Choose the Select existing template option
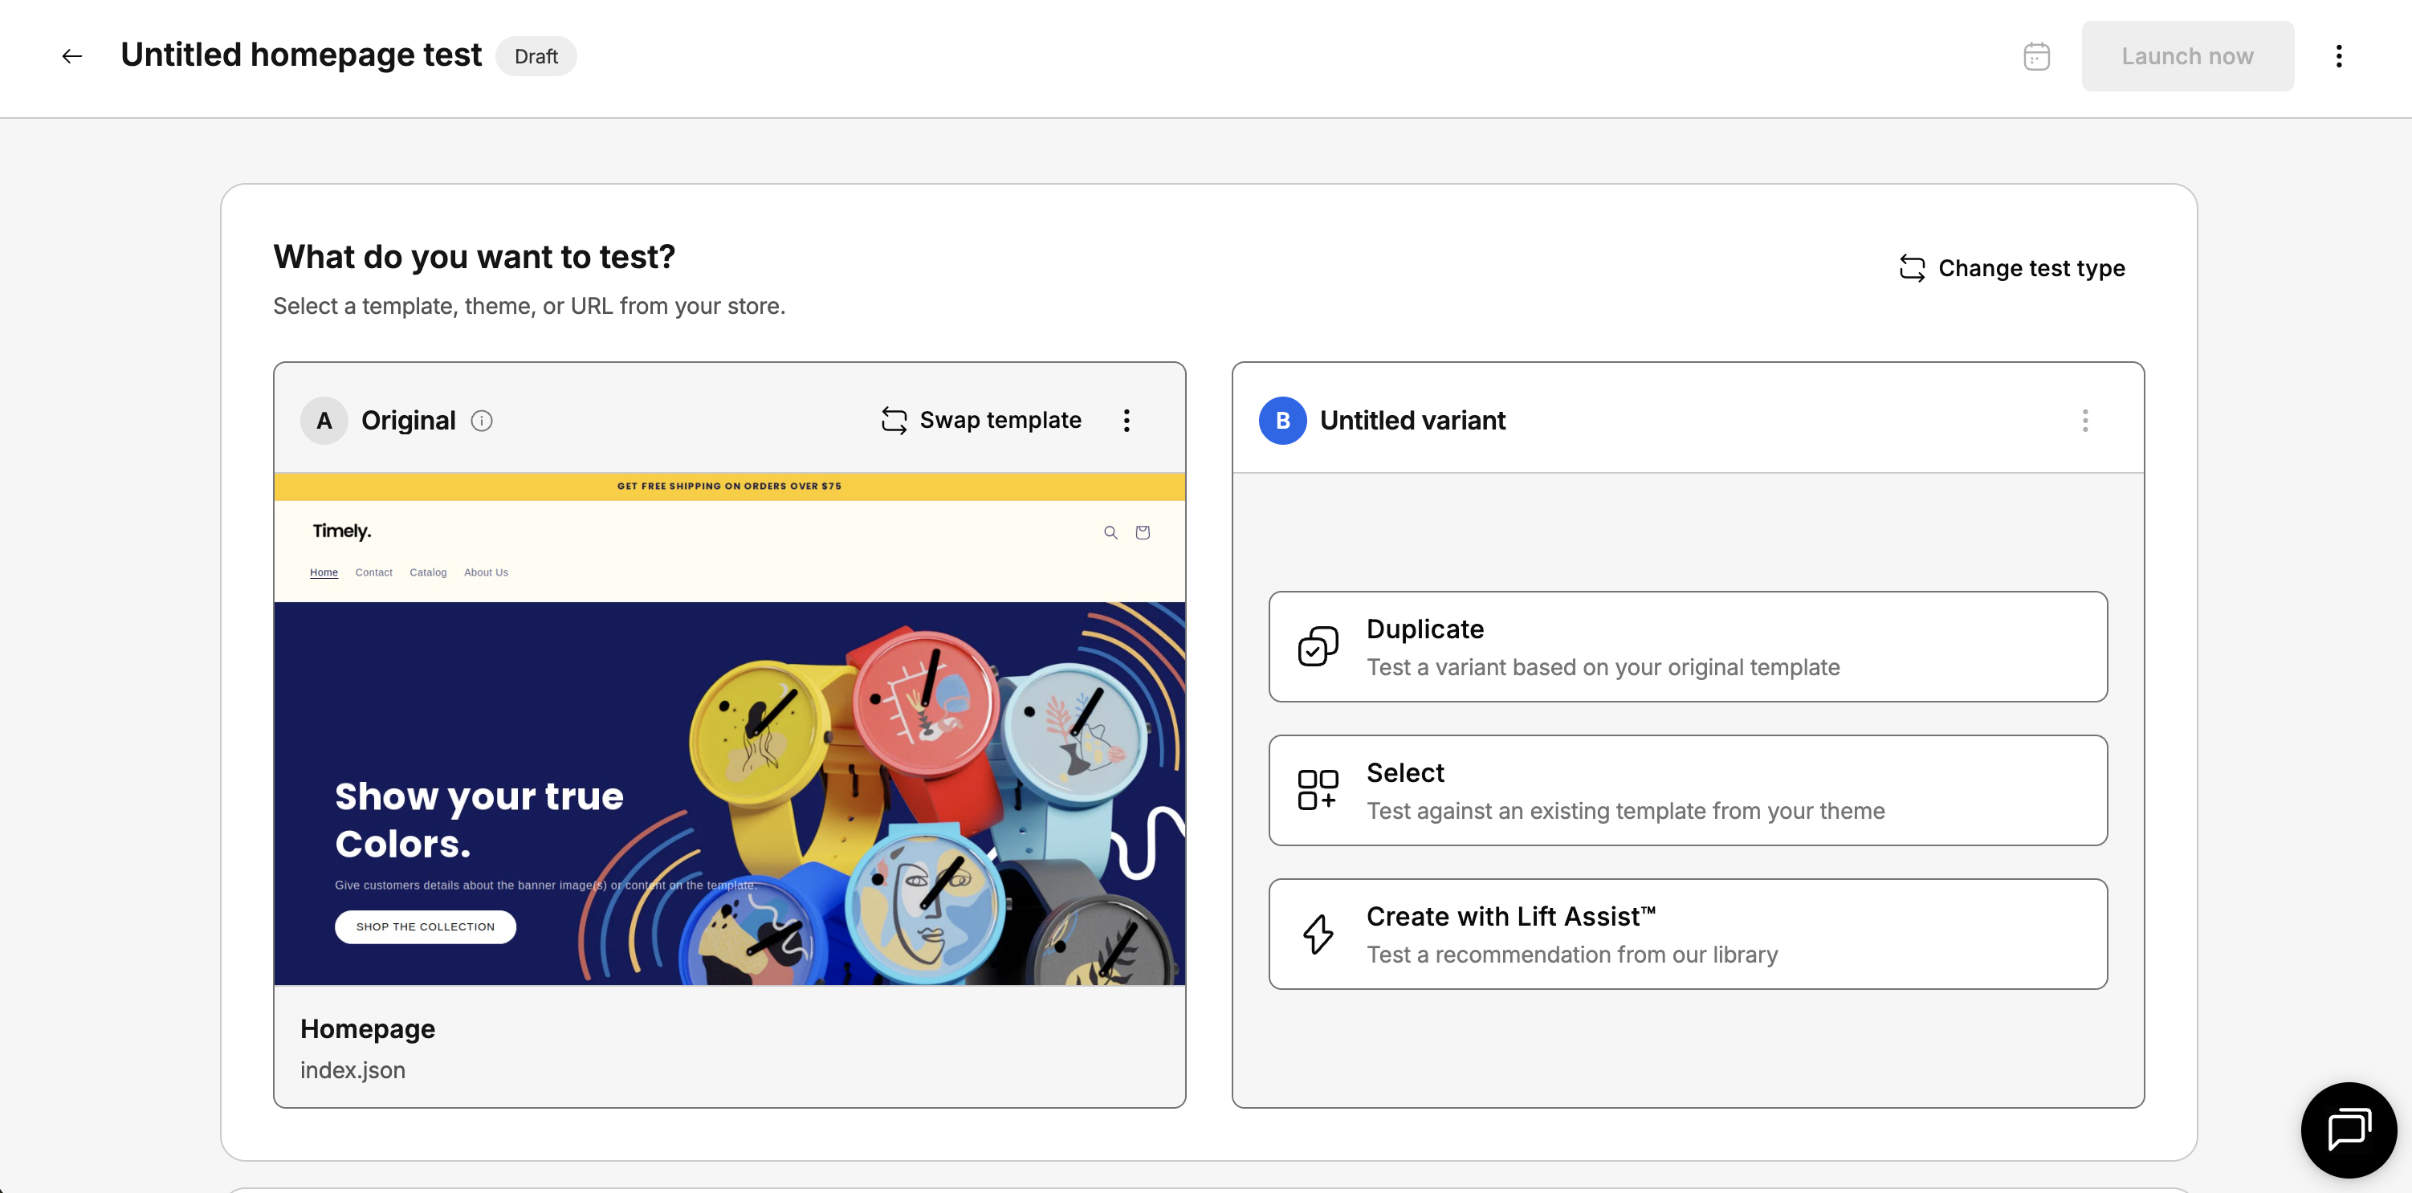The width and height of the screenshot is (2412, 1193). pyautogui.click(x=1687, y=790)
